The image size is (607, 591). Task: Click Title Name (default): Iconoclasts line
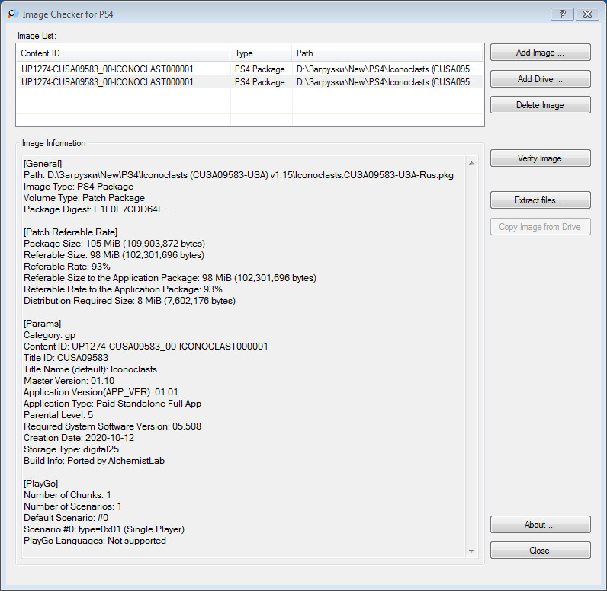click(x=90, y=369)
